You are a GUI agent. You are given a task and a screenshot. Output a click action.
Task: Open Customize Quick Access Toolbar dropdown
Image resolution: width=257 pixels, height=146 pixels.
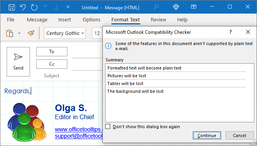[68, 7]
